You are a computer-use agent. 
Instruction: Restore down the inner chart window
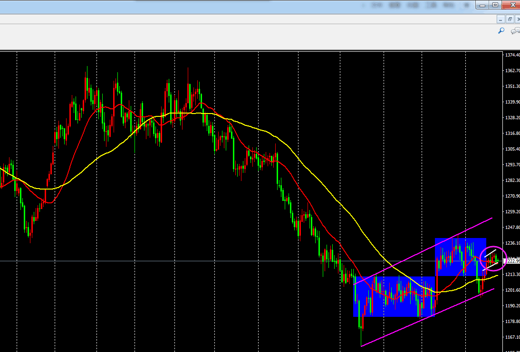coord(510,19)
